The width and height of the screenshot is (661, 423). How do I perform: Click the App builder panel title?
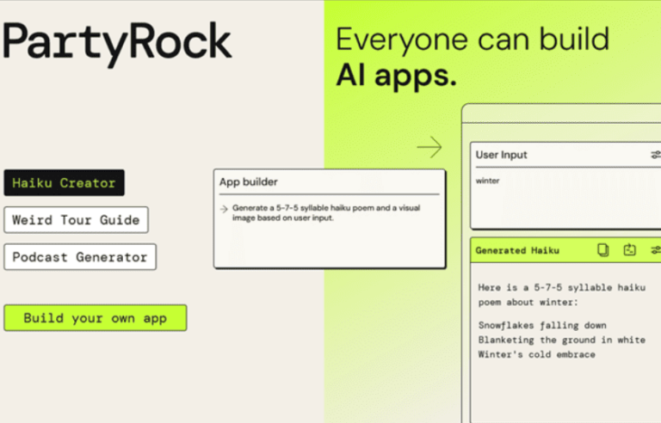248,182
